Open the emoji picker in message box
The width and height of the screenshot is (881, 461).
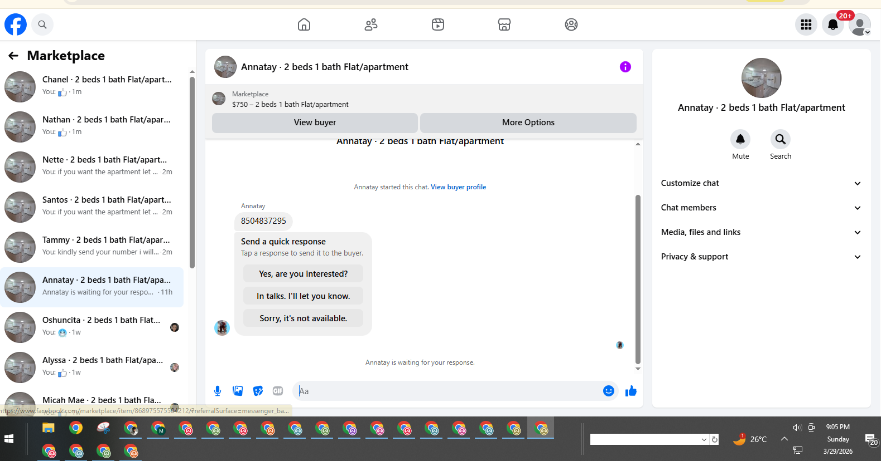tap(609, 391)
